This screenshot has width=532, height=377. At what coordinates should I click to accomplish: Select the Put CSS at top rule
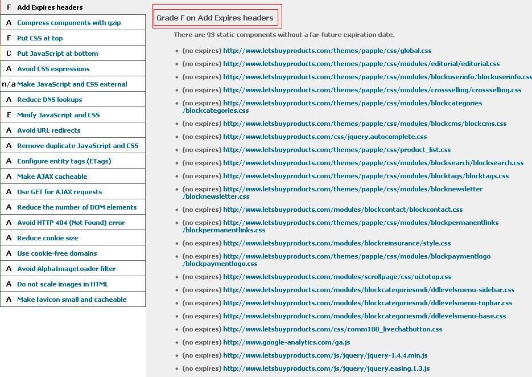pos(40,38)
